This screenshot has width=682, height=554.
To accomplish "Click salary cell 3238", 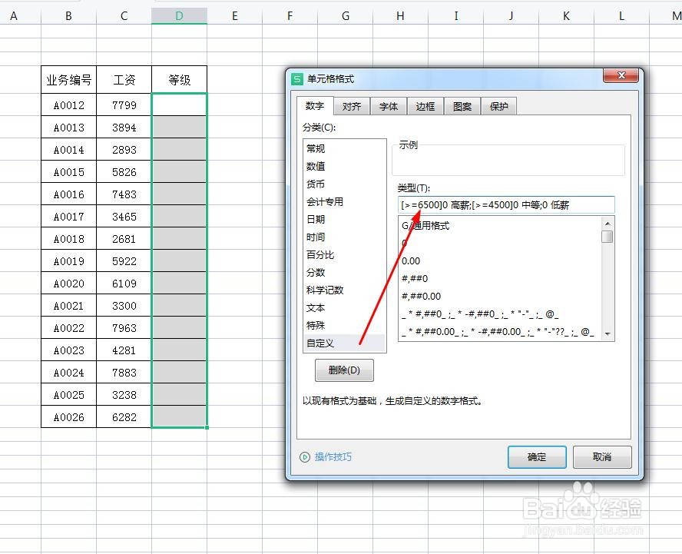I will (x=124, y=395).
